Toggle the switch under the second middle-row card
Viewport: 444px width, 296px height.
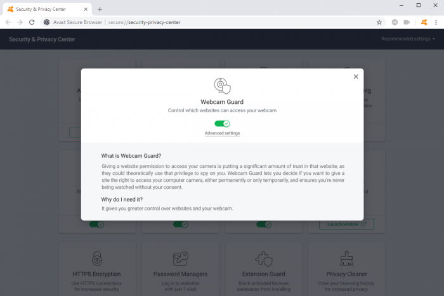tap(180, 224)
